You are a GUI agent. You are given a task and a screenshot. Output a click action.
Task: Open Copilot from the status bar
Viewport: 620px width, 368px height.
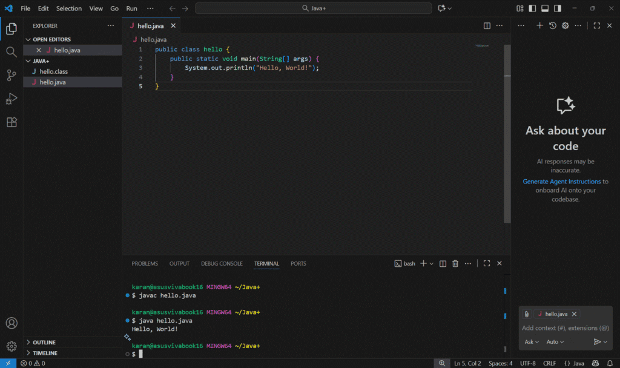click(594, 363)
